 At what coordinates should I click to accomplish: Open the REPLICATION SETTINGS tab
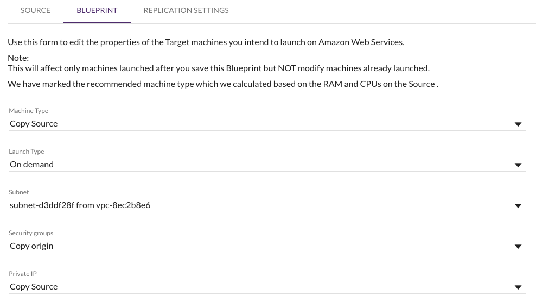(186, 11)
